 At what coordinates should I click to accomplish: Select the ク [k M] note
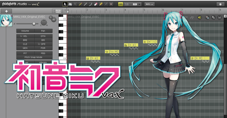point(200,58)
